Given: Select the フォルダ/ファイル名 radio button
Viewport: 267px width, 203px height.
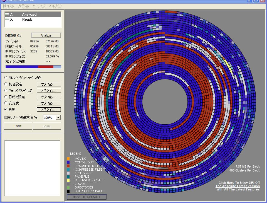Looking at the screenshot, I should (6, 90).
